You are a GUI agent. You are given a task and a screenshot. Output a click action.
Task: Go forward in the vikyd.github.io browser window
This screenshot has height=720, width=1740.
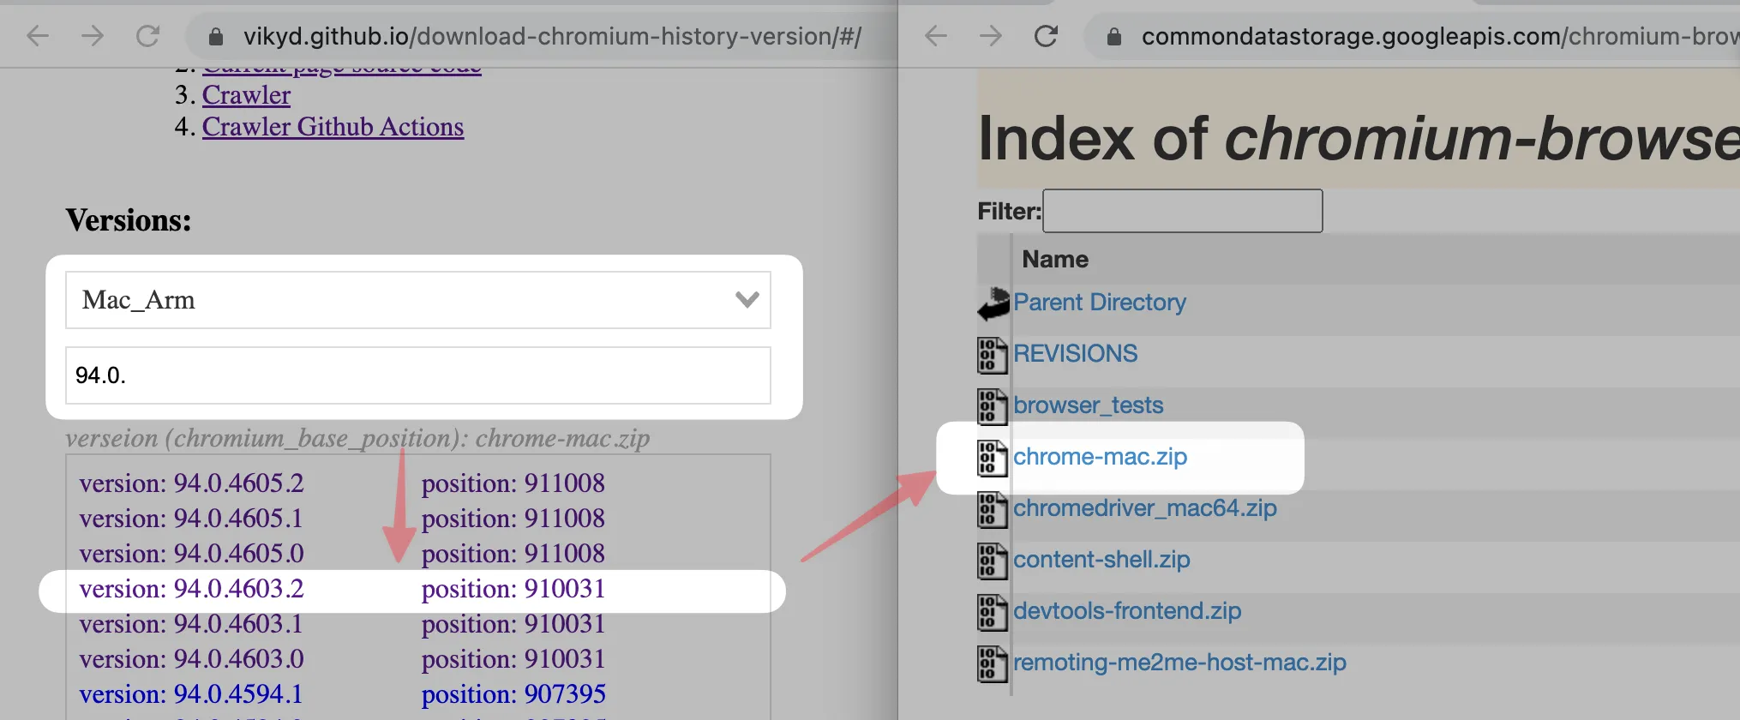coord(93,36)
